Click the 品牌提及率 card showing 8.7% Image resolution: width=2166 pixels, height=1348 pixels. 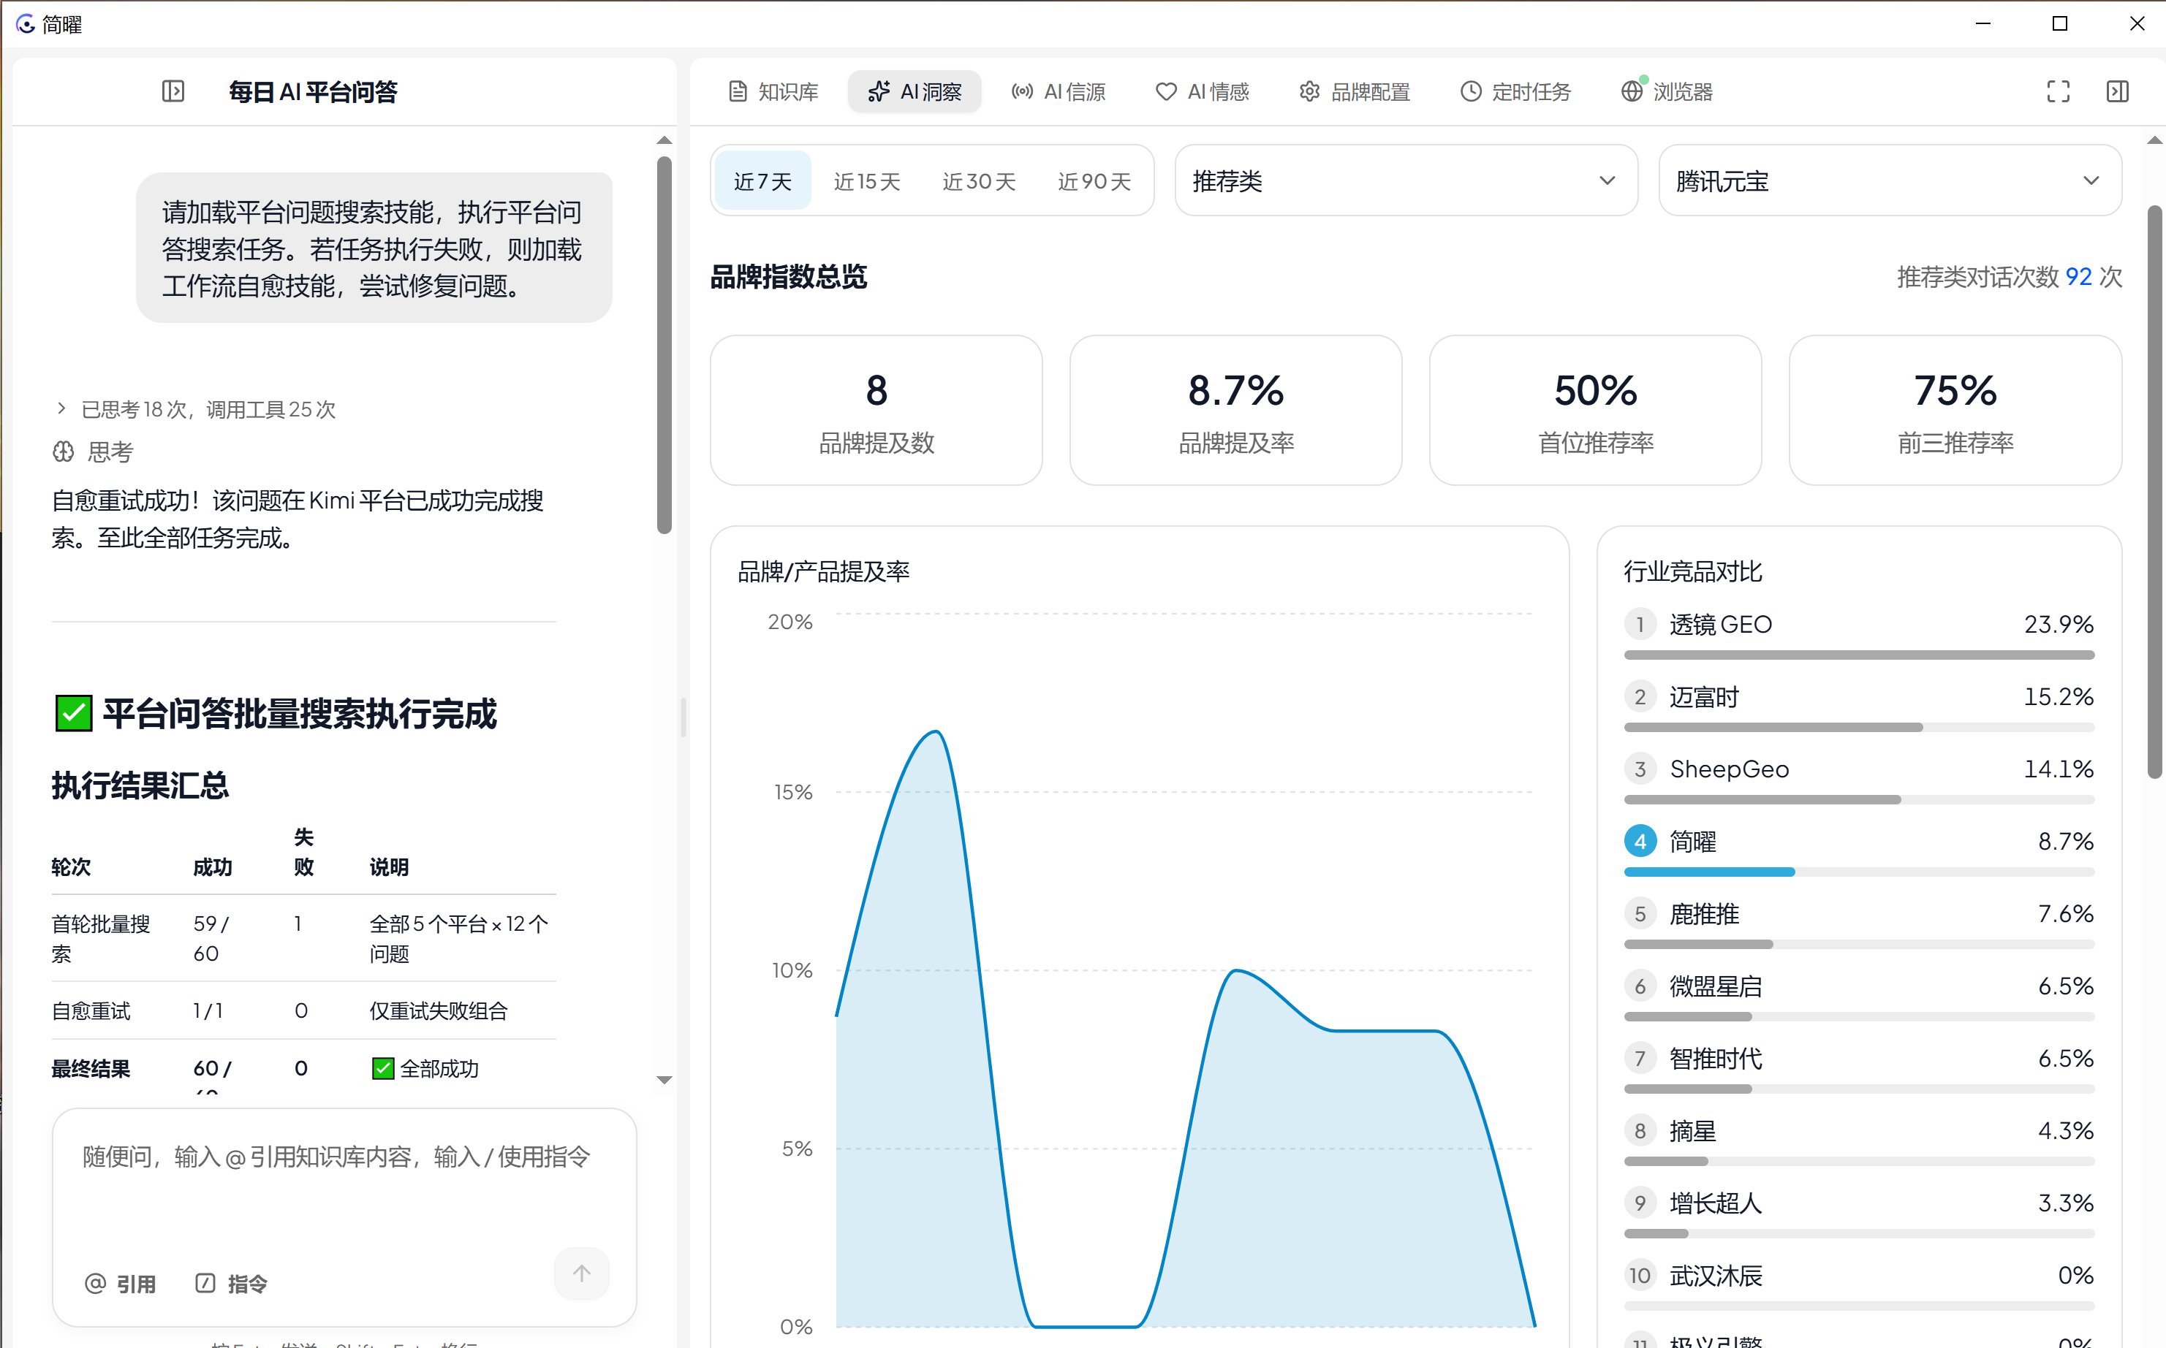pyautogui.click(x=1236, y=410)
